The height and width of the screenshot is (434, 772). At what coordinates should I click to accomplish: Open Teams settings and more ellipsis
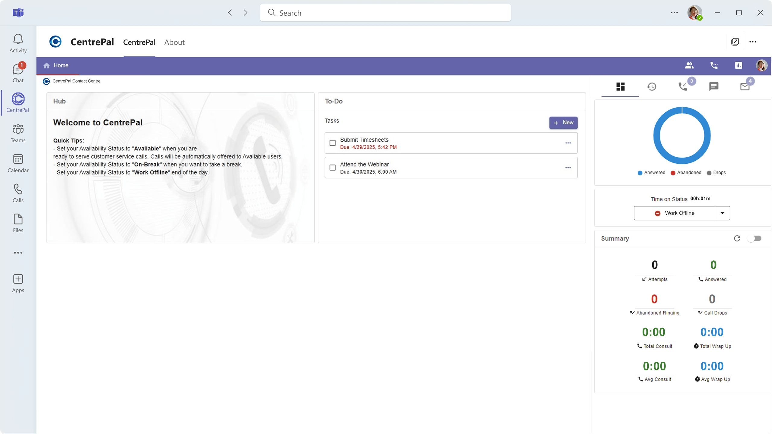pos(674,13)
